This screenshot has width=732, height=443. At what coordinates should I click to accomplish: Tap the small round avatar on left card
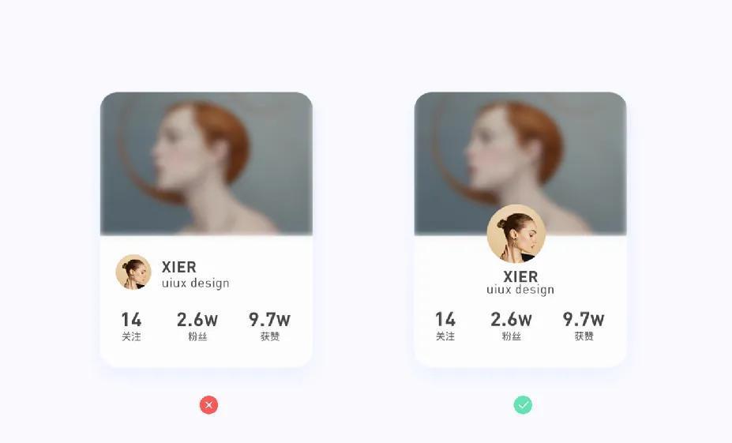(133, 272)
